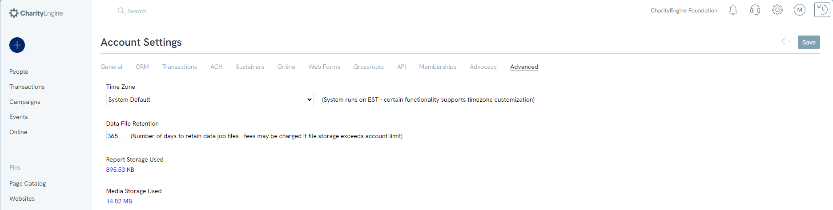
Task: Open the notifications bell
Action: 733,10
